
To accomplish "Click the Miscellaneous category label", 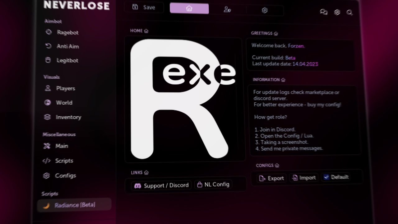I will pos(59,134).
